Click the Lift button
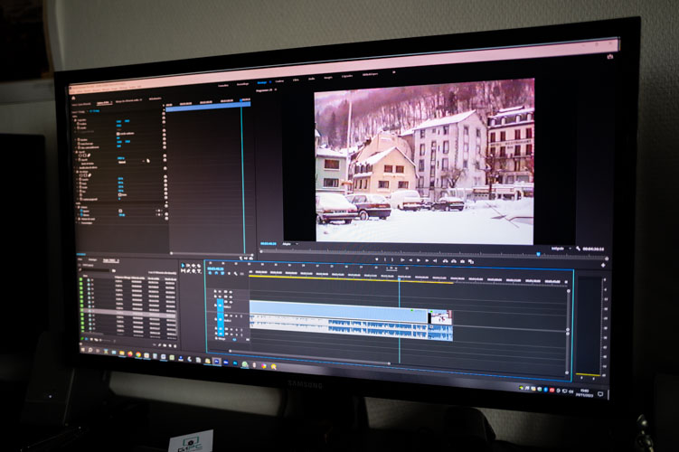Screen dimensions: 679x452 coord(445,261)
